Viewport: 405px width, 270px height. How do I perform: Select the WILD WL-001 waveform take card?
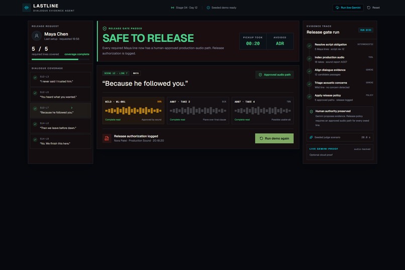(x=133, y=111)
